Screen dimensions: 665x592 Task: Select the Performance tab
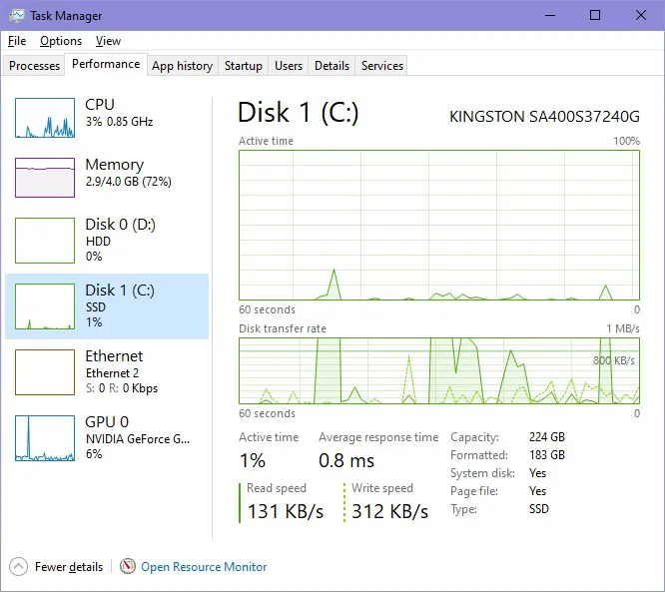click(106, 64)
